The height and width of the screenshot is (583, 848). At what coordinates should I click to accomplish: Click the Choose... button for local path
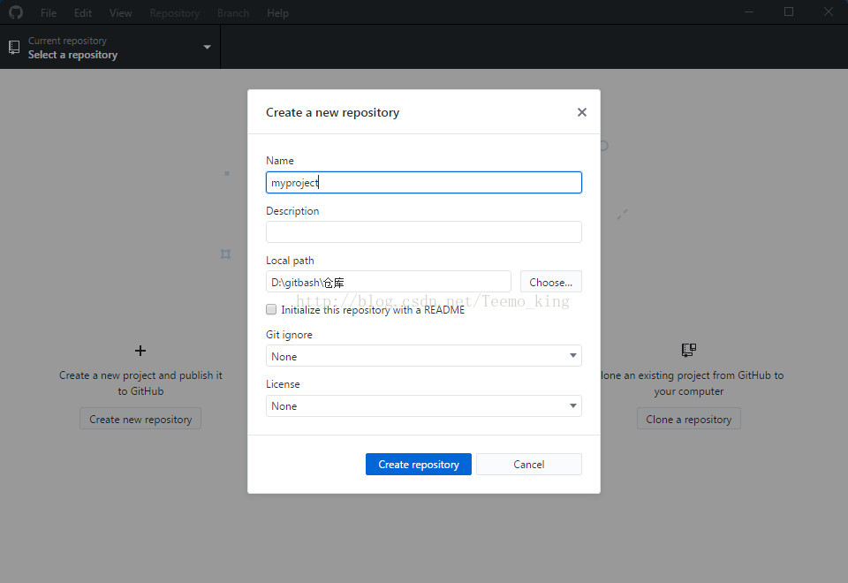point(550,282)
